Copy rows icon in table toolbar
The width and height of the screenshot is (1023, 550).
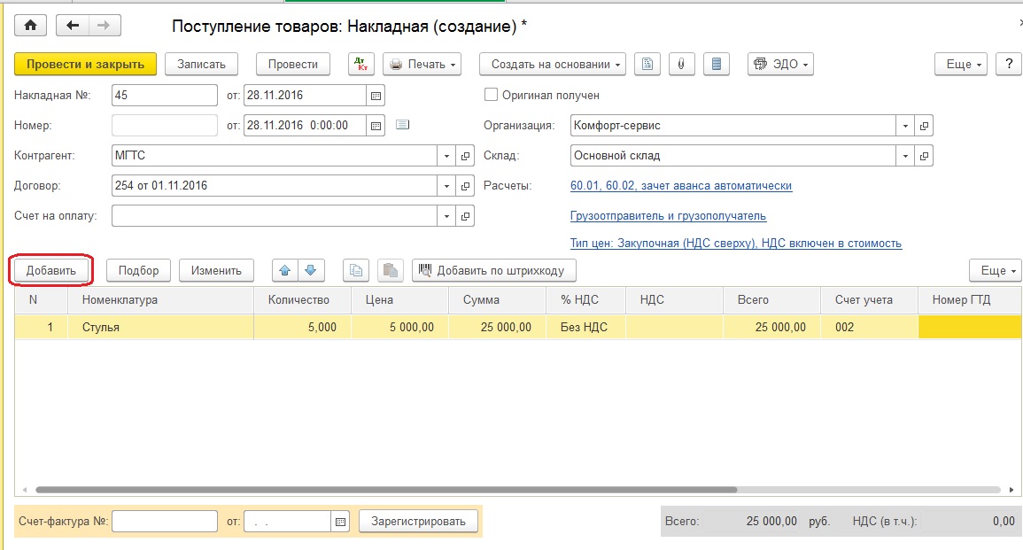coord(356,270)
